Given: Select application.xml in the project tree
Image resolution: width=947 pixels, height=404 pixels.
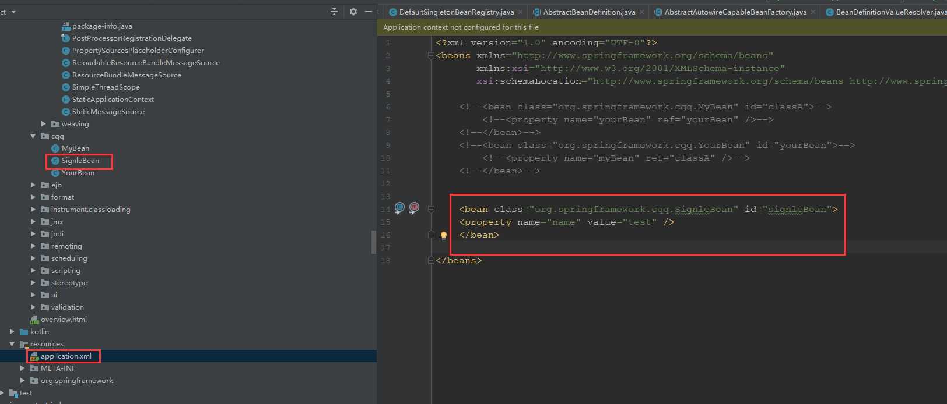Looking at the screenshot, I should [x=66, y=356].
